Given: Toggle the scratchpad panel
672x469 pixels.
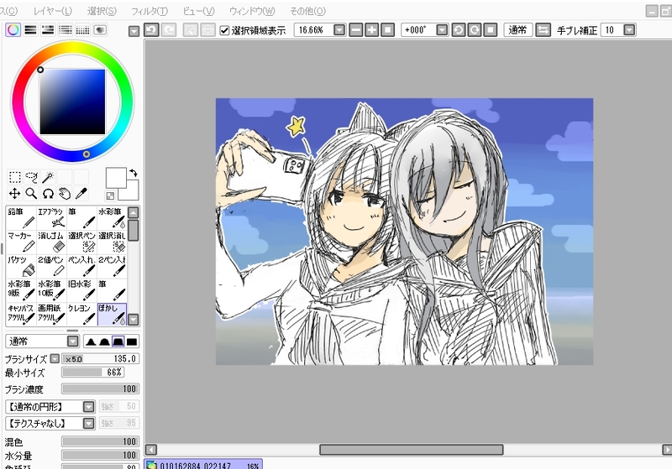Looking at the screenshot, I should point(100,29).
